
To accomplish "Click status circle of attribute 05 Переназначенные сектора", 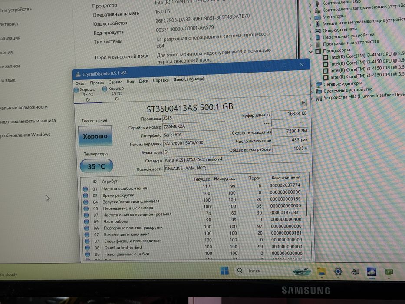I will 86,208.
